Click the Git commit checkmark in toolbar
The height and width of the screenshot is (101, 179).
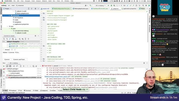[x=131, y=5]
